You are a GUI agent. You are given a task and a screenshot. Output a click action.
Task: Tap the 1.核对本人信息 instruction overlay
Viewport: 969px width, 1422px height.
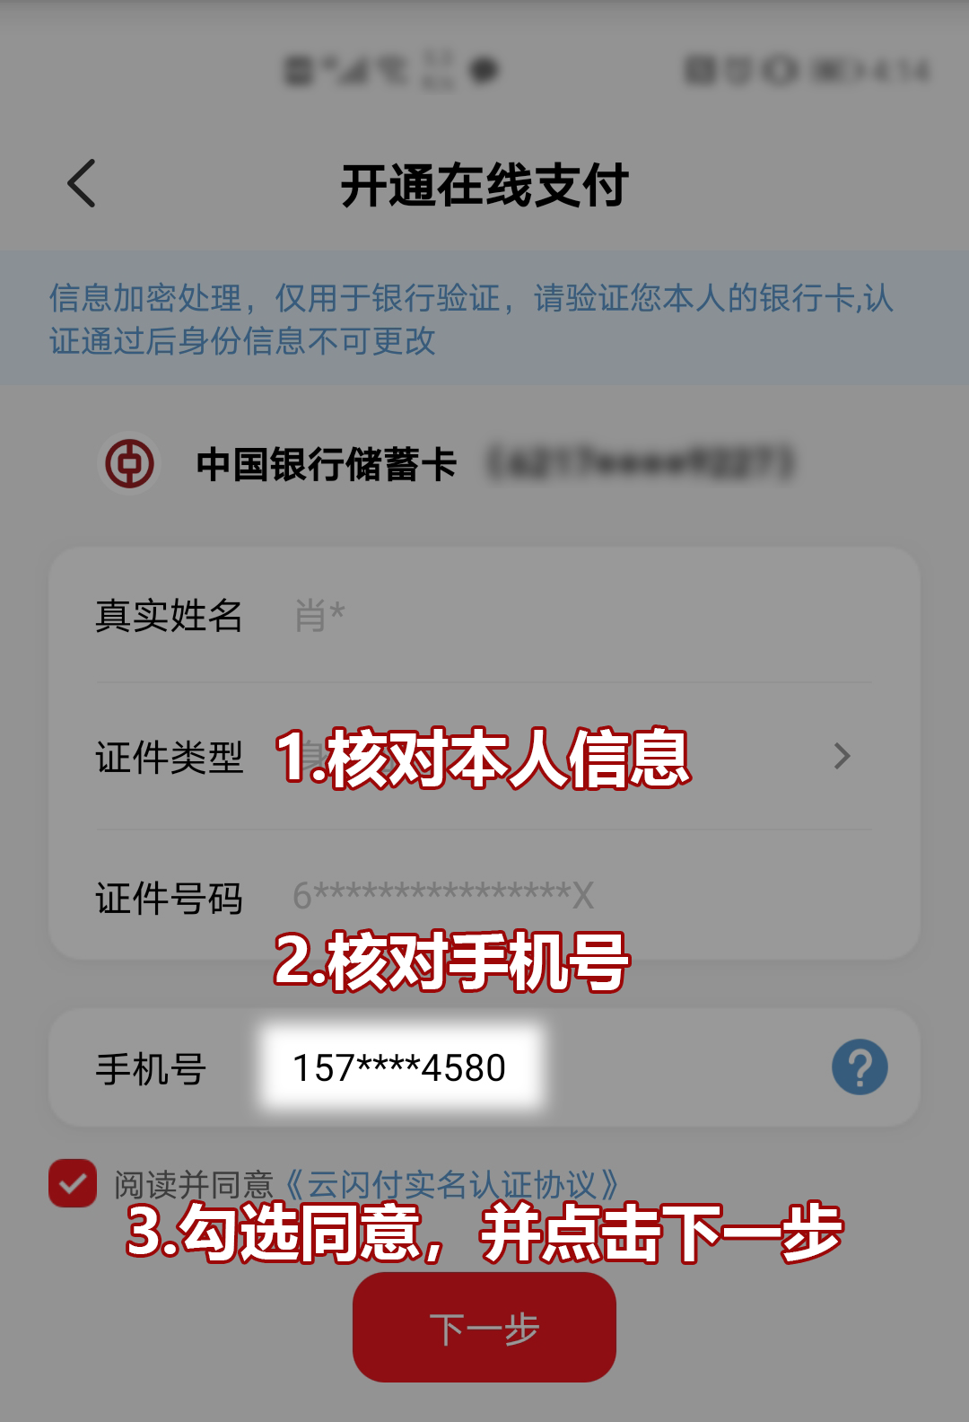(483, 759)
